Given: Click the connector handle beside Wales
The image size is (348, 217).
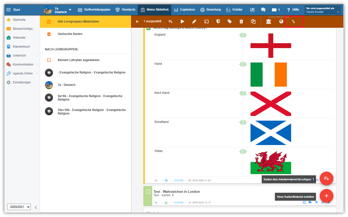Looking at the screenshot, I should pyautogui.click(x=243, y=152).
